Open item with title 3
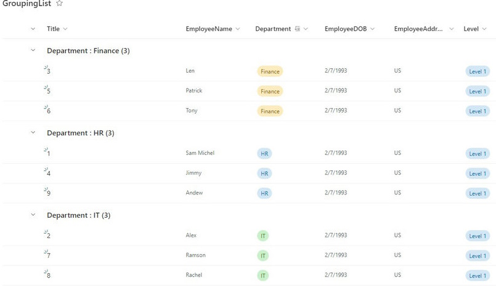Image resolution: width=496 pixels, height=286 pixels. 49,71
